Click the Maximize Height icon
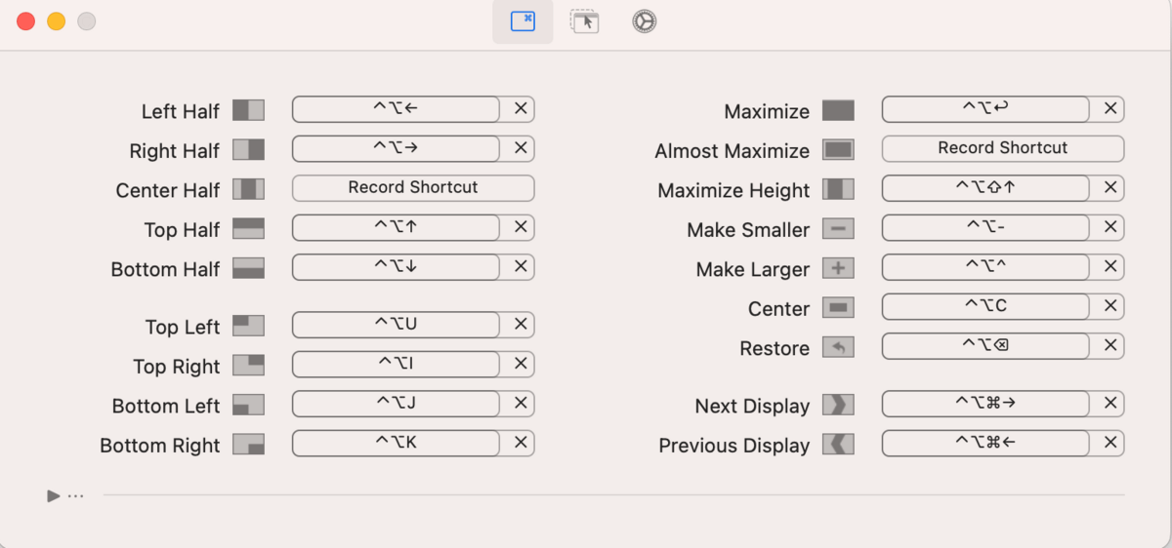This screenshot has height=548, width=1172. tap(838, 189)
